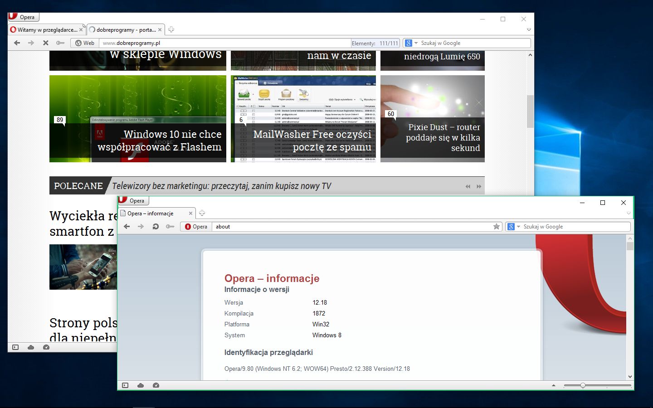Show next POLECANE item arrow
Image resolution: width=653 pixels, height=408 pixels.
[x=478, y=186]
